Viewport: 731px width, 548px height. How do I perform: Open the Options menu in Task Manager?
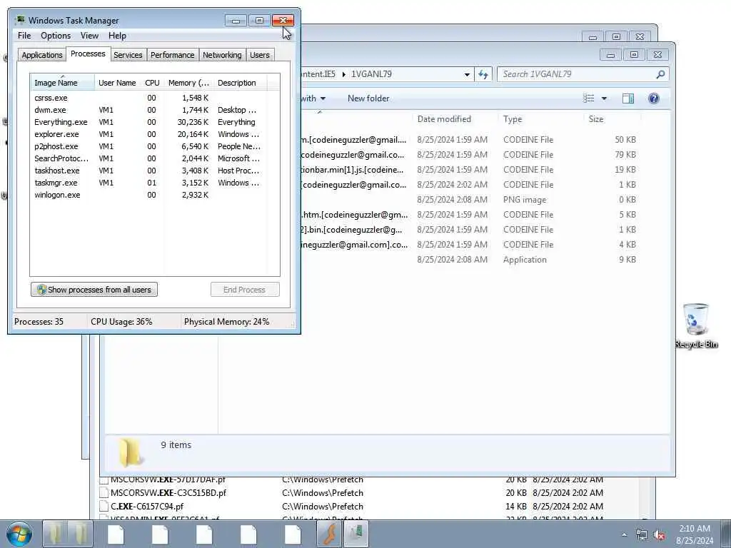tap(56, 36)
